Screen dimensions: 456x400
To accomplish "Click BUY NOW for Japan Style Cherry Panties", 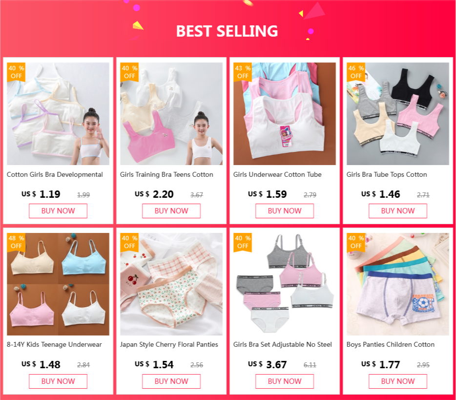I will pyautogui.click(x=171, y=381).
